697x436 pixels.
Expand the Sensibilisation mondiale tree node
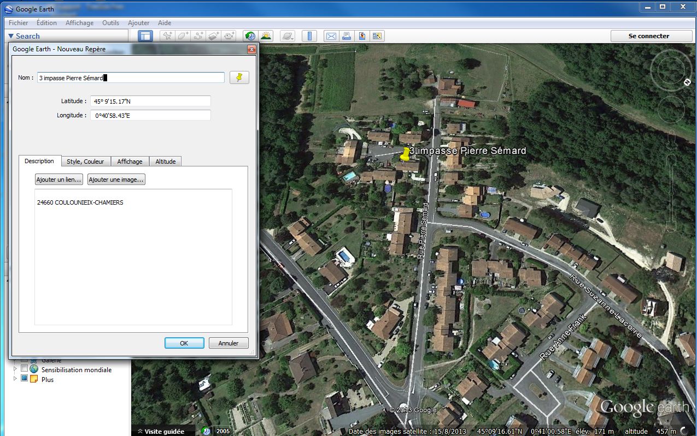point(15,369)
